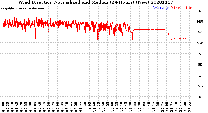Image resolution: width=208 pixels, height=113 pixels.
Task: Click the '06:25' time label
Action: 53,107
